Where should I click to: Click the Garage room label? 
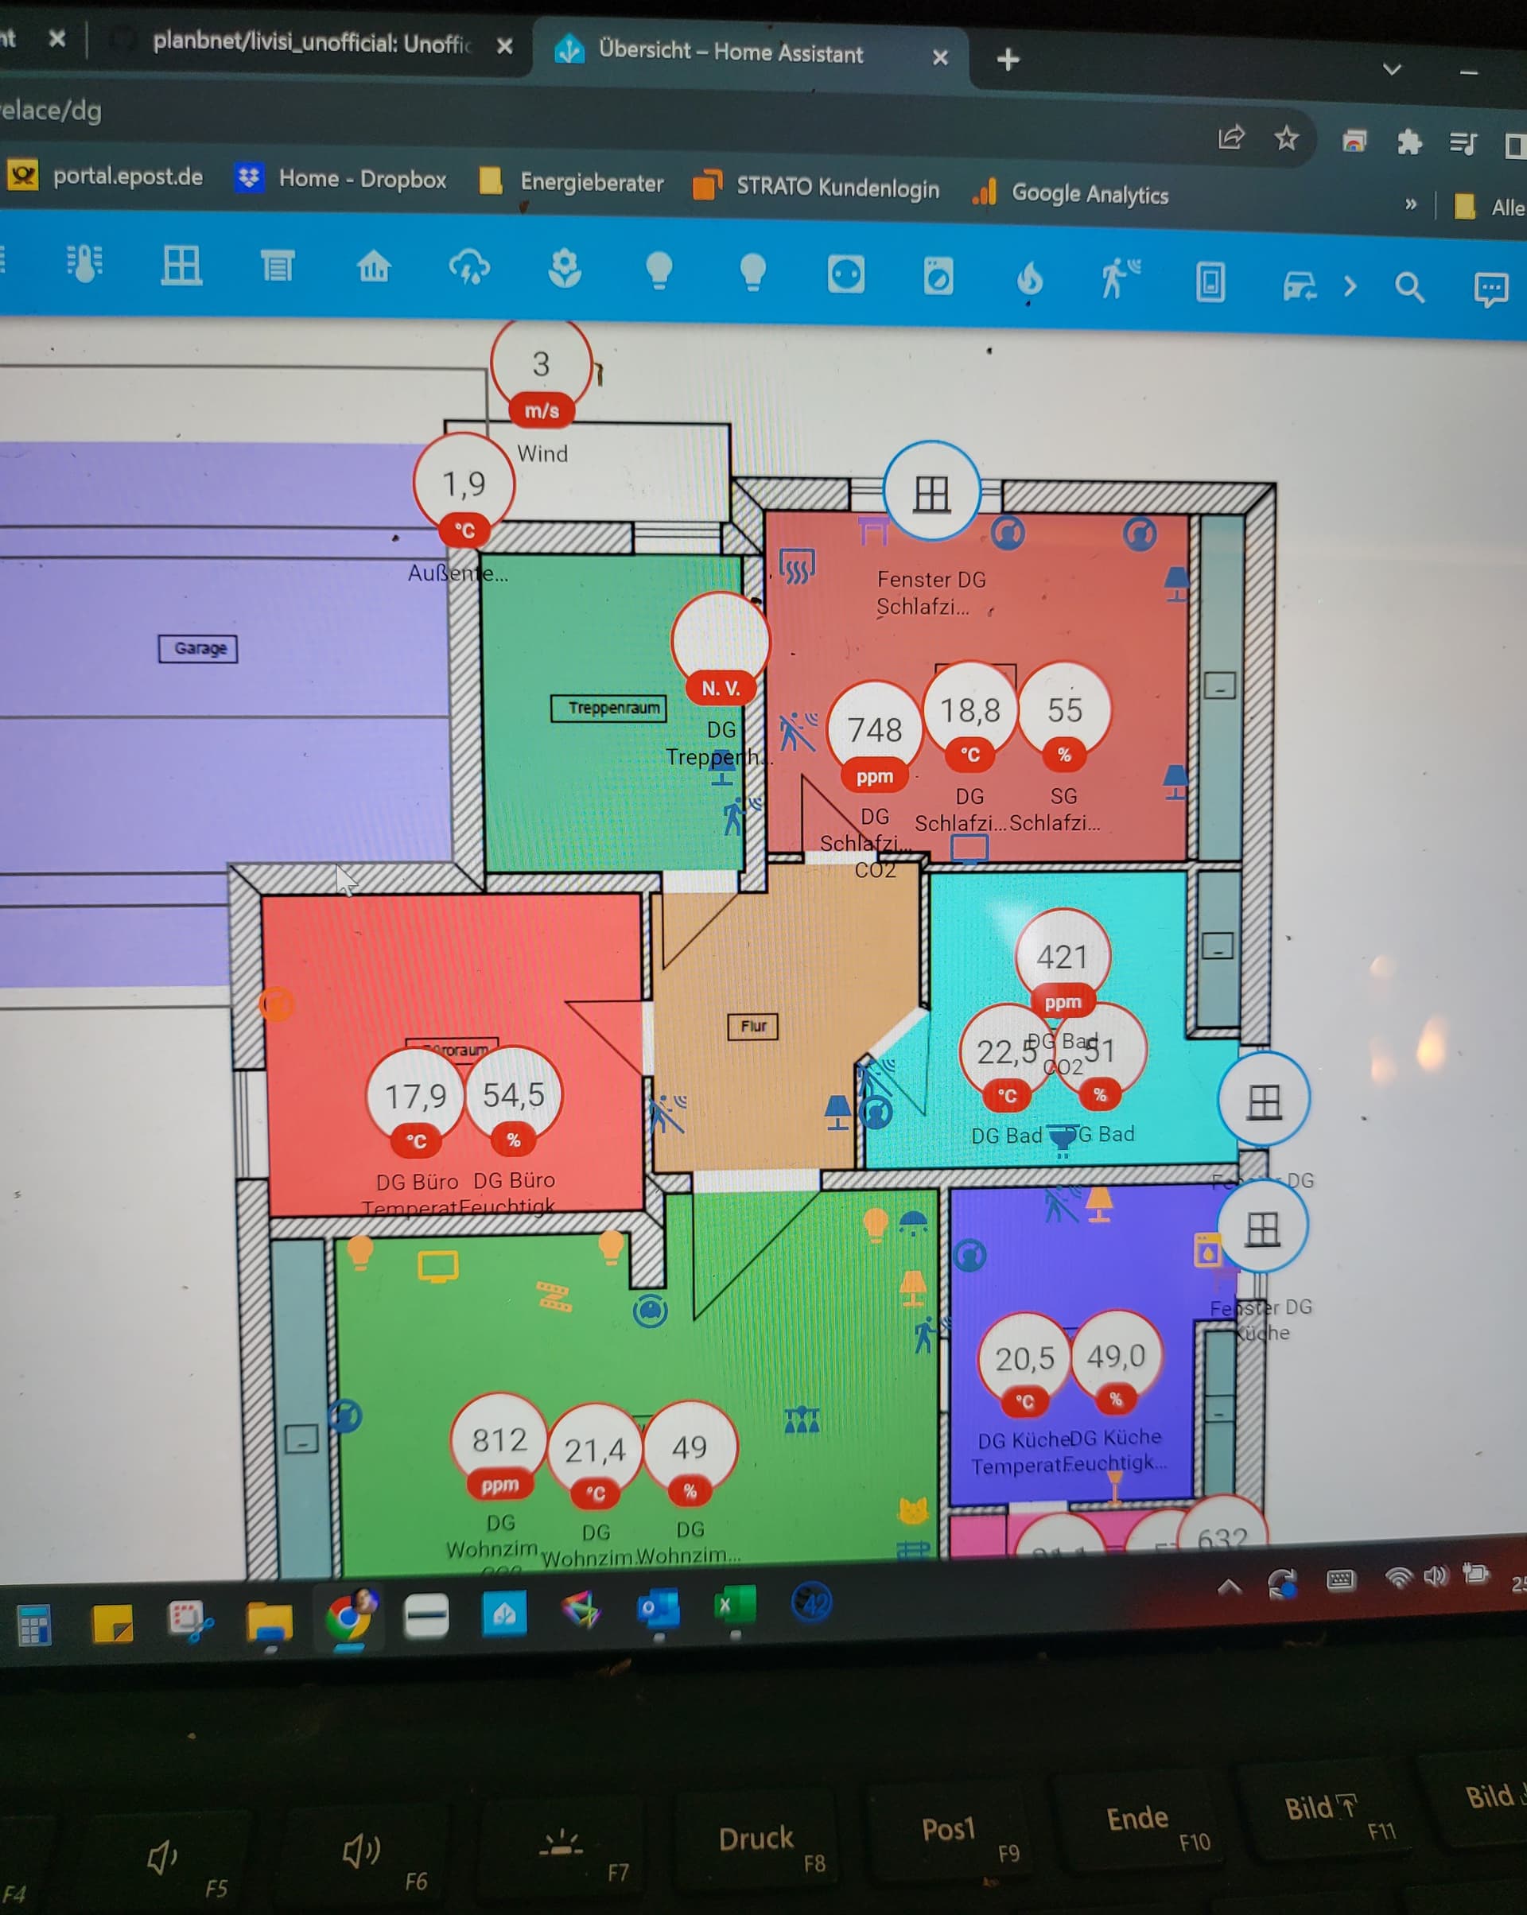tap(198, 648)
